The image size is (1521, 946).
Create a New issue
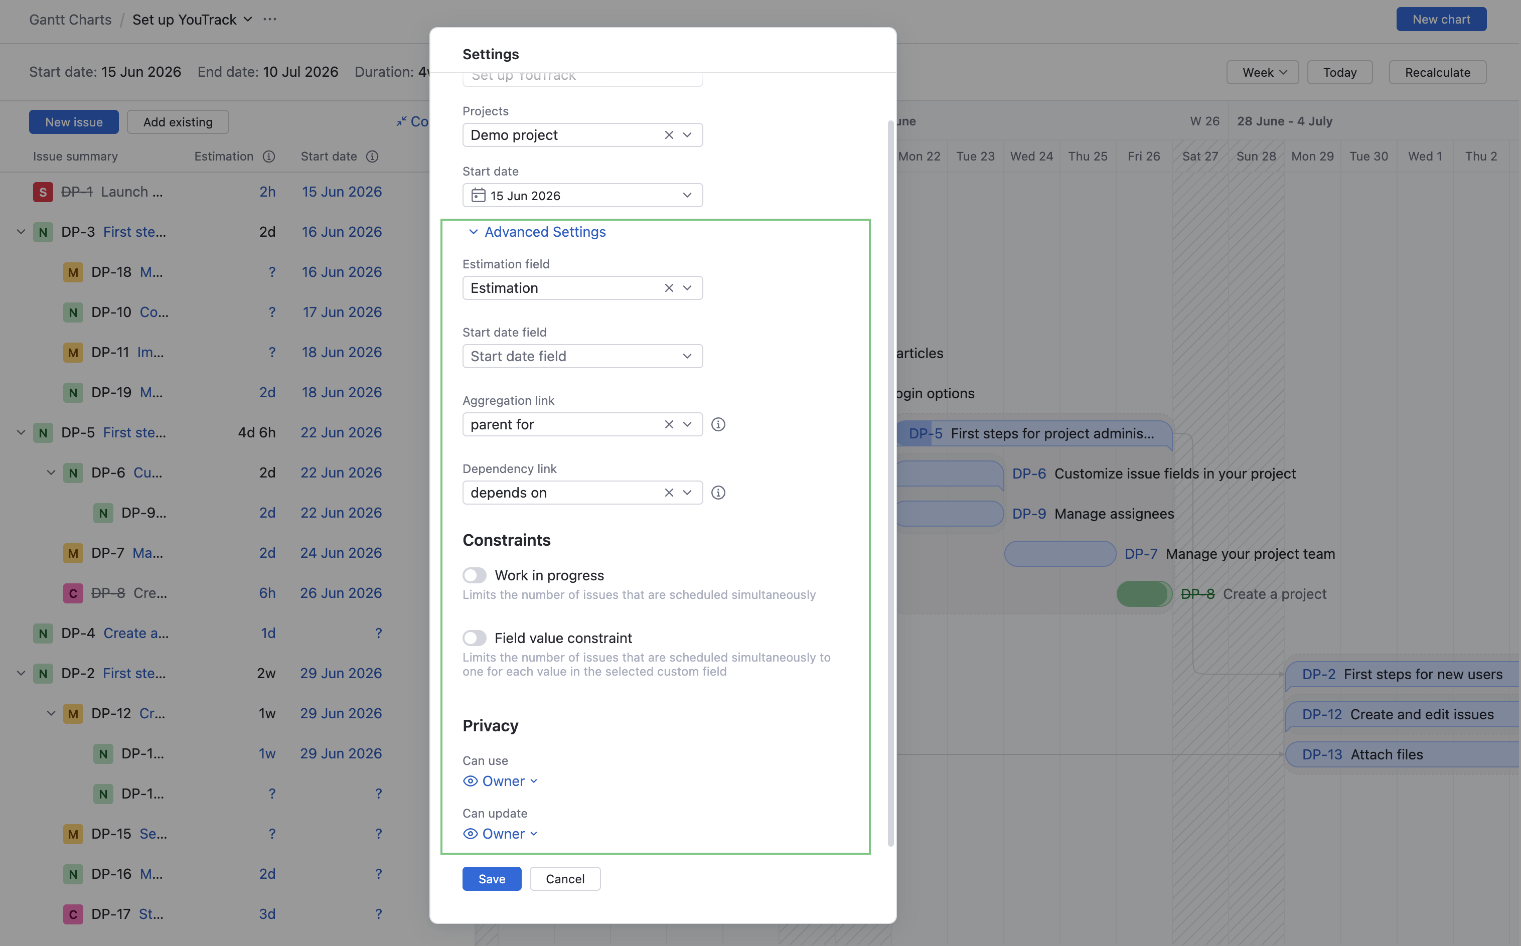(x=74, y=122)
